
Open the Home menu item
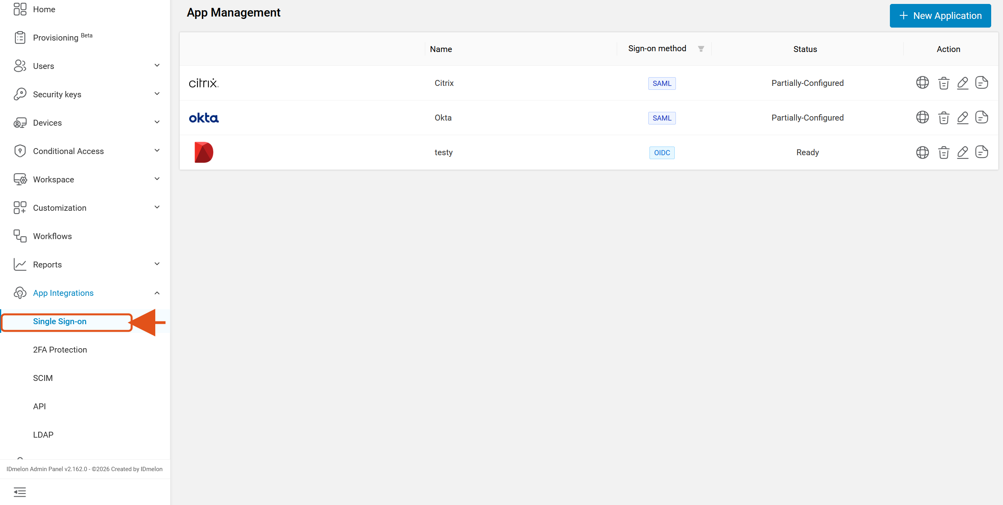tap(85, 9)
